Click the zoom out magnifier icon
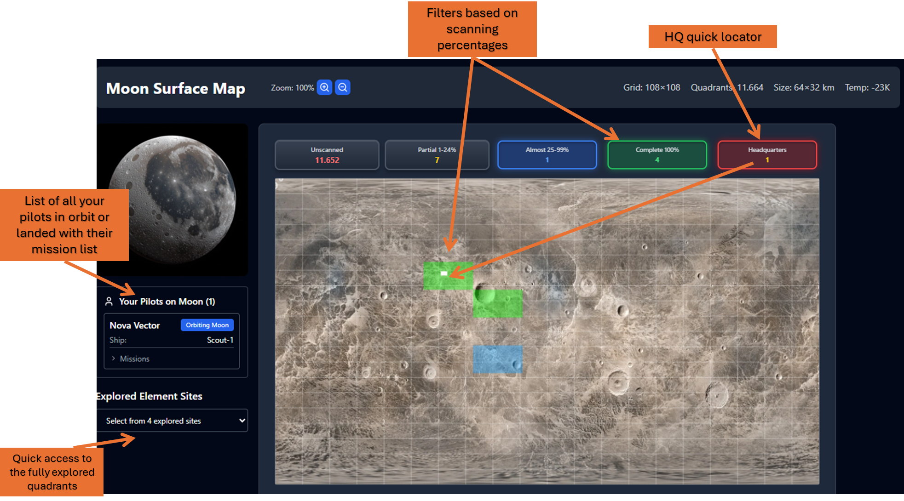The image size is (904, 501). (x=342, y=87)
